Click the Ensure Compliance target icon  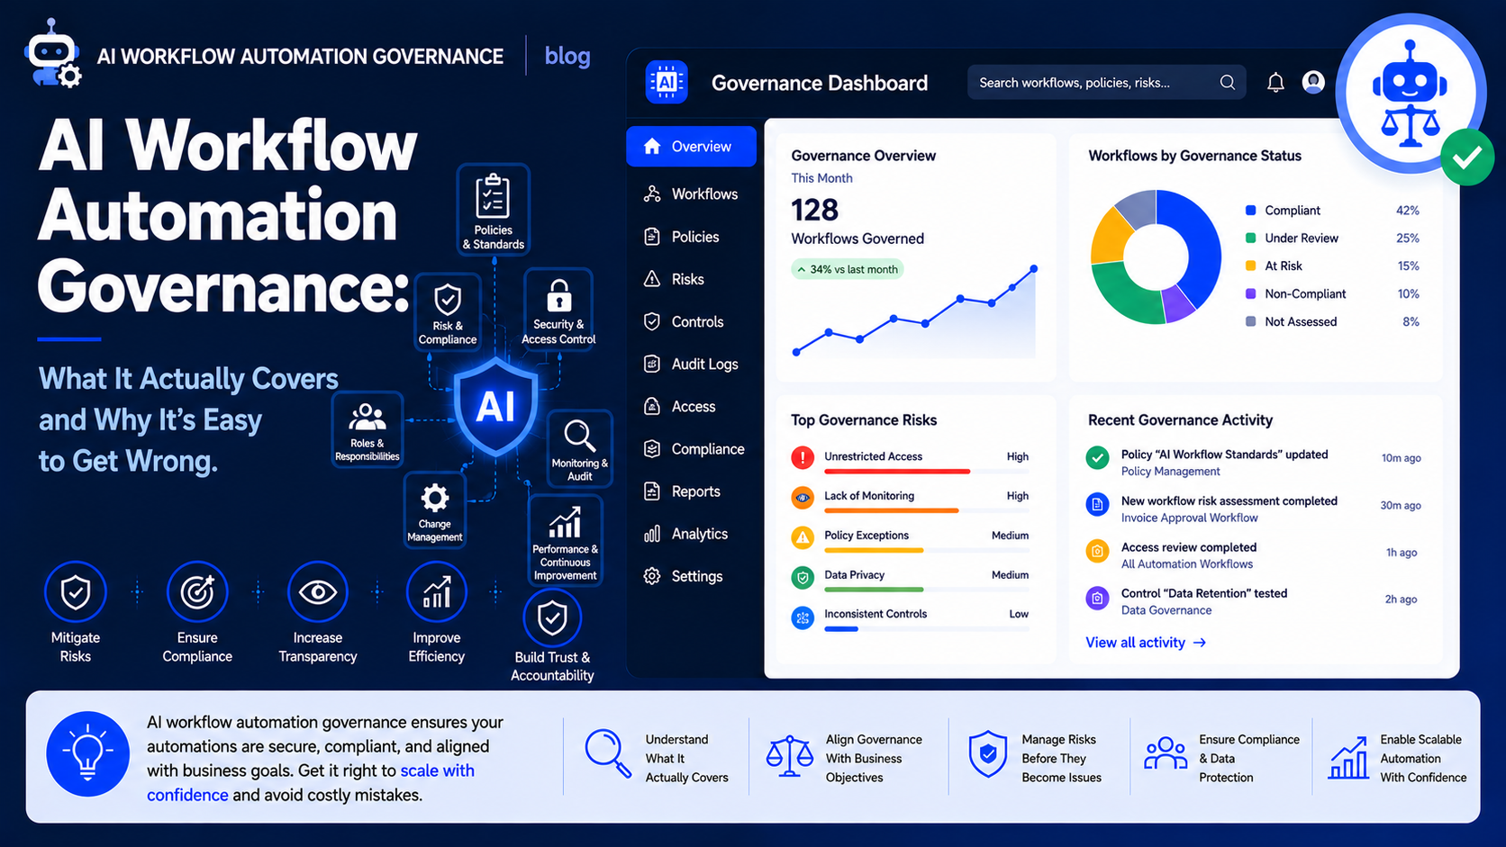[197, 592]
